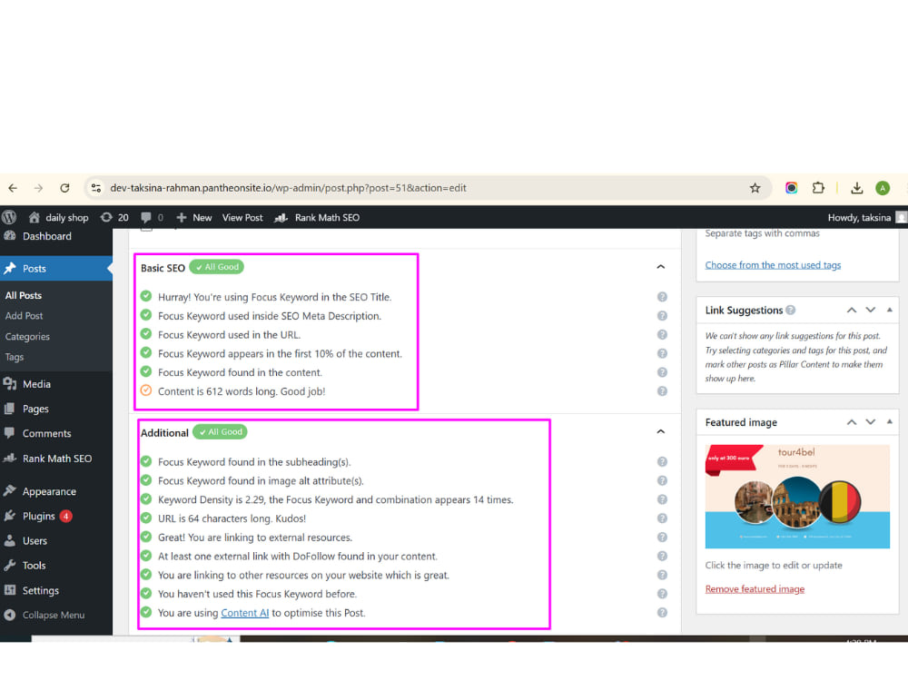This screenshot has width=908, height=681.
Task: Click the Basic SEO All Good badge
Action: pos(217,267)
